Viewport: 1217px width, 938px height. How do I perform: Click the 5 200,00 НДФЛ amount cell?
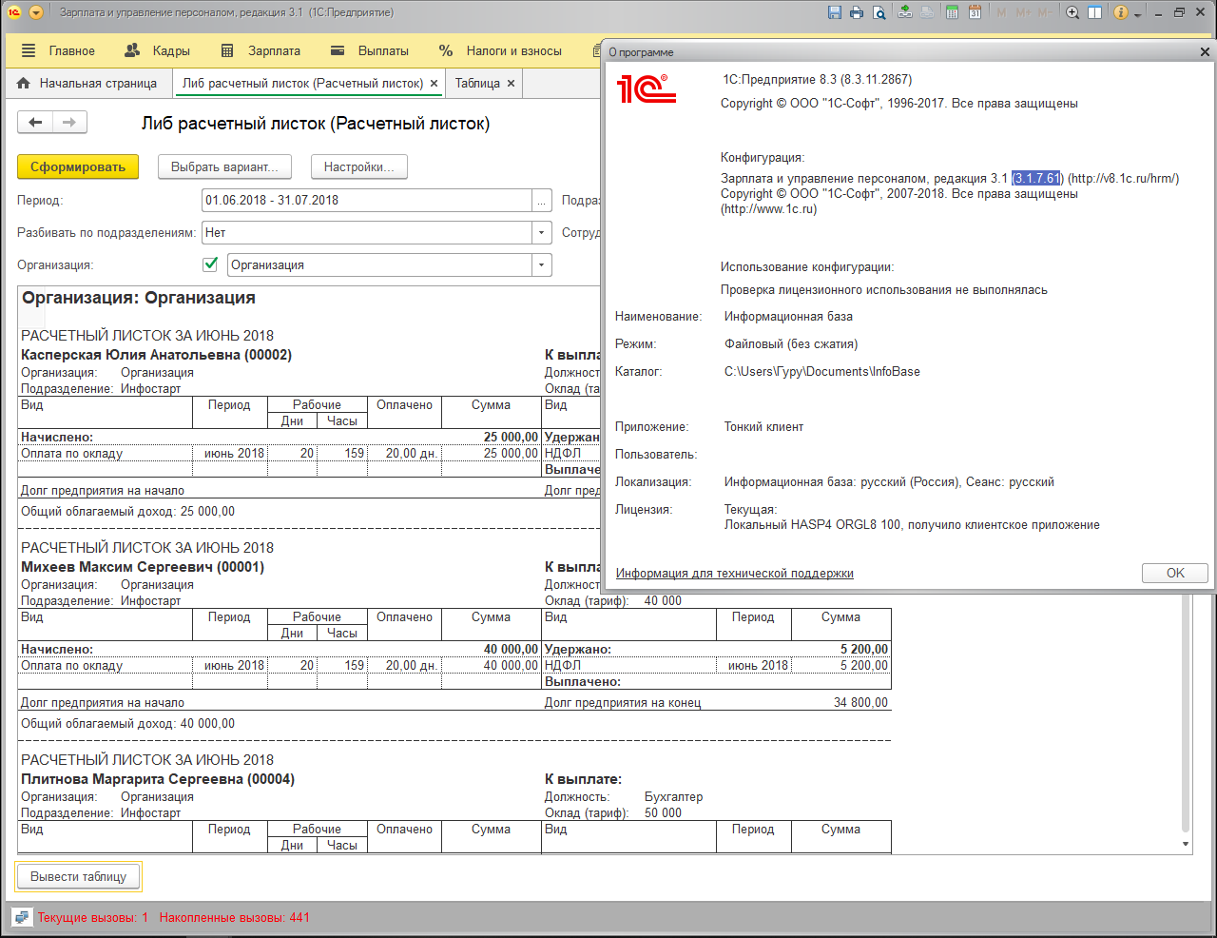point(841,665)
